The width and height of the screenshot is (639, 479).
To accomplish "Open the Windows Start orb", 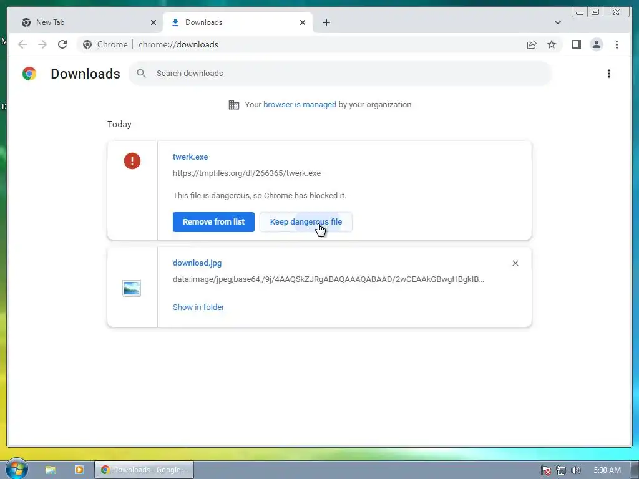I will (16, 469).
